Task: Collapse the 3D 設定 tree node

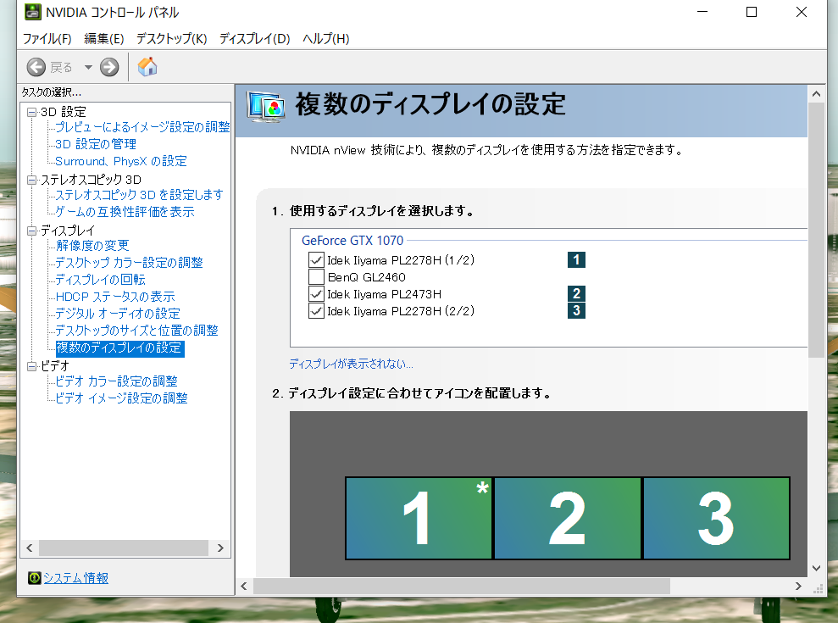Action: coord(32,112)
